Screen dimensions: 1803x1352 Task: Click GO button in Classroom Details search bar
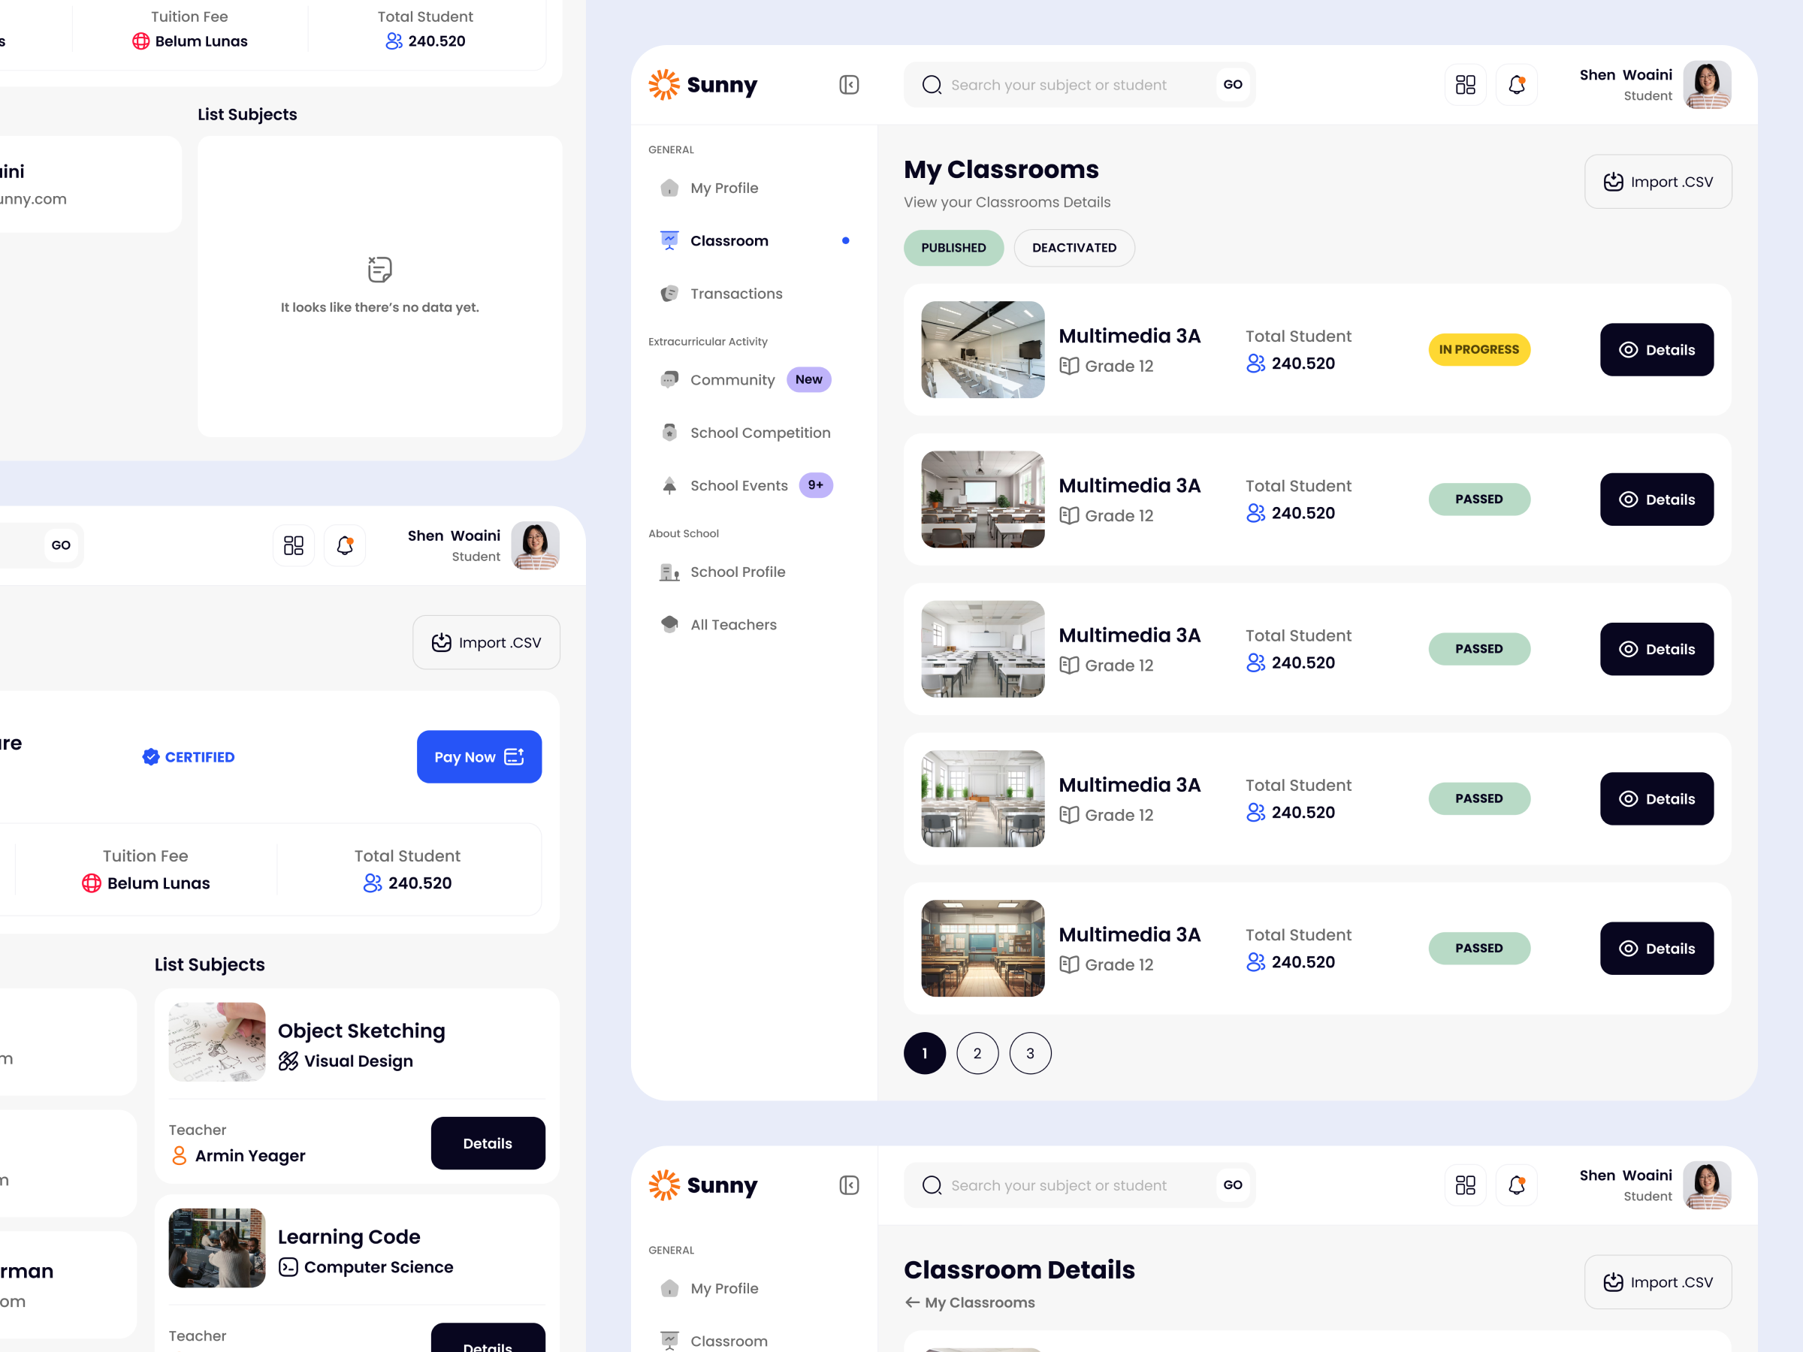point(1233,1185)
